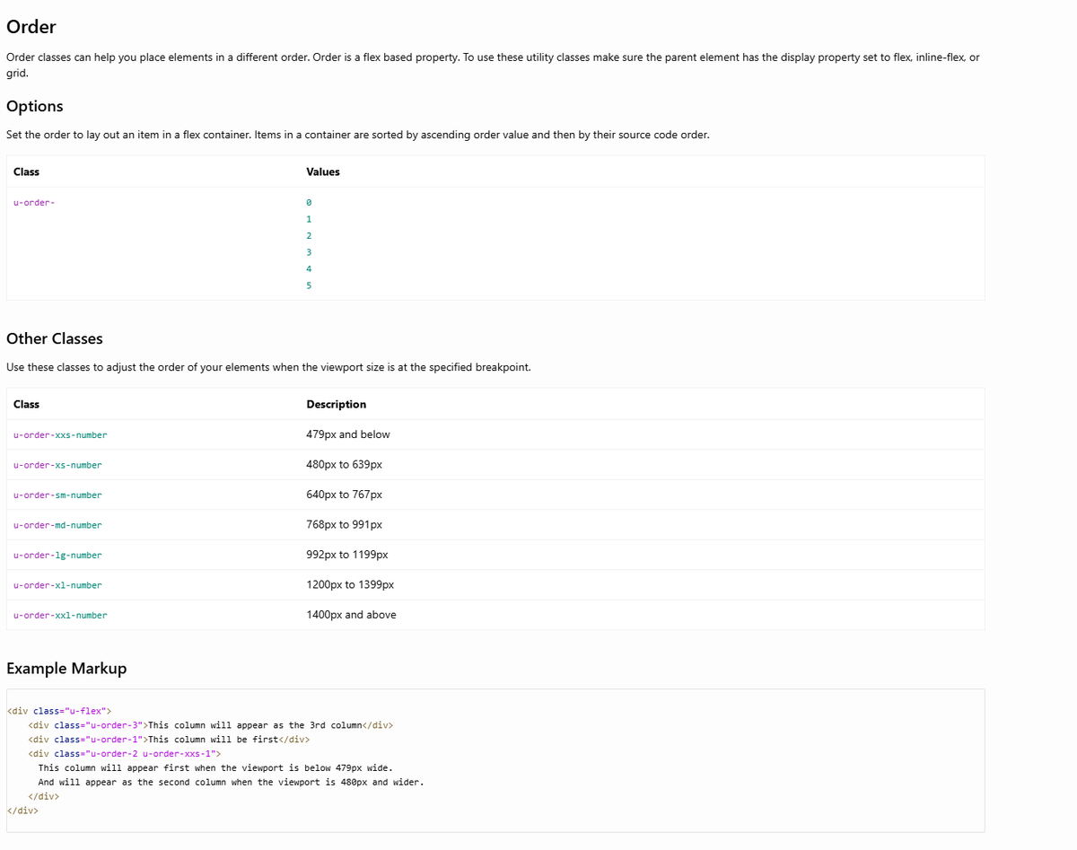Click the u-order-2 u-order-xxs-1 code line
This screenshot has width=1077, height=850.
[125, 753]
